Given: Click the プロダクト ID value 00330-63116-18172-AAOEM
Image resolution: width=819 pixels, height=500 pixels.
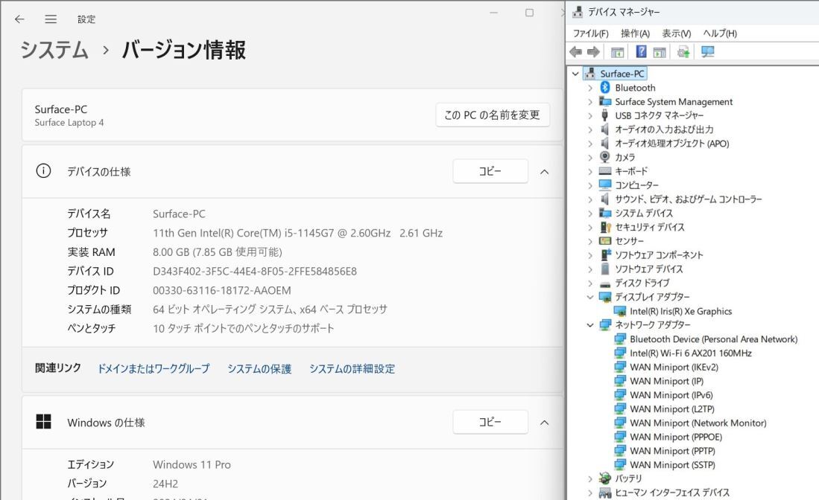Looking at the screenshot, I should [222, 290].
